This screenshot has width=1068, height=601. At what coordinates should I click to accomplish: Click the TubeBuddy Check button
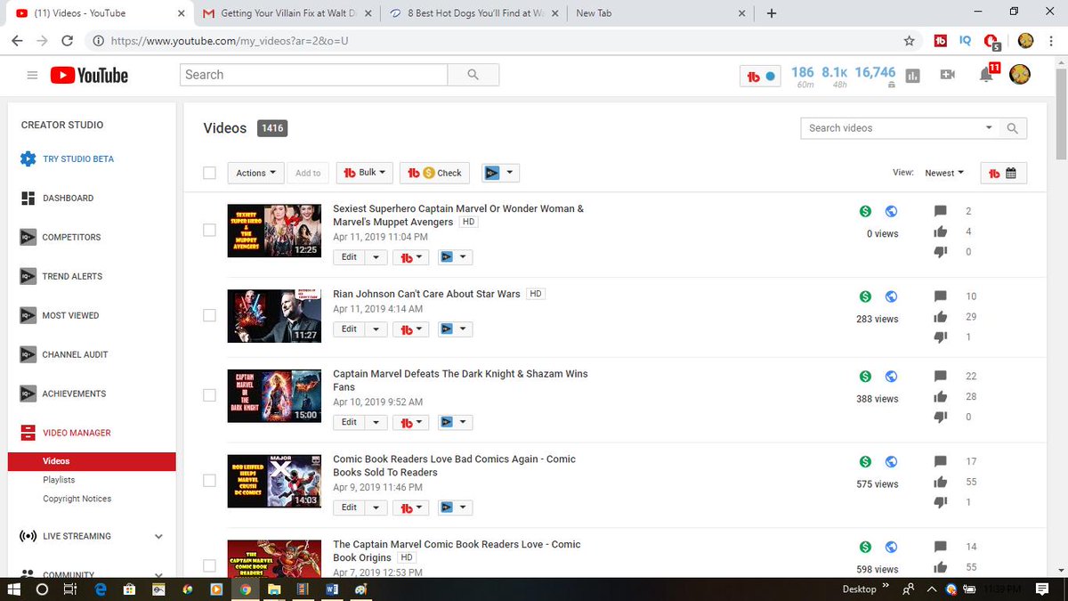pos(435,173)
